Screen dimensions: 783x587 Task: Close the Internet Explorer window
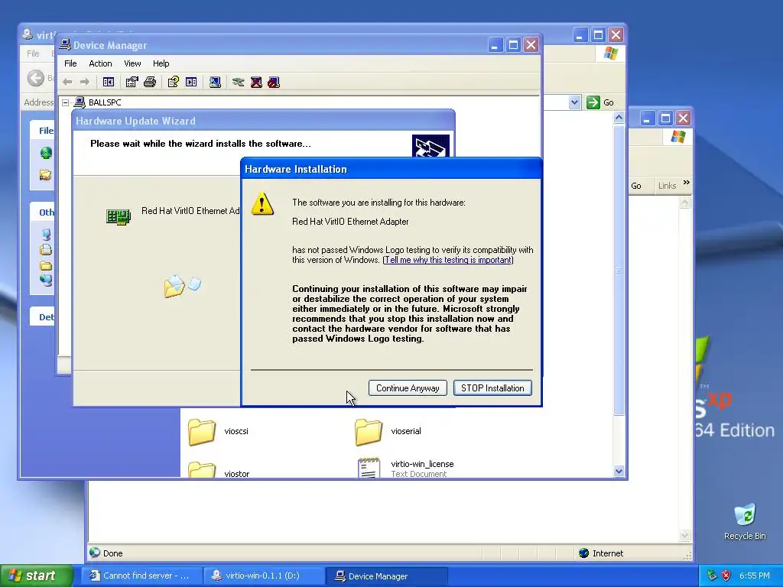683,118
